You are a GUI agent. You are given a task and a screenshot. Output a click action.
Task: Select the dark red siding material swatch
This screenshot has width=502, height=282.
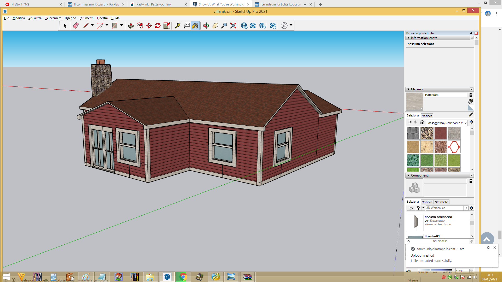click(441, 133)
